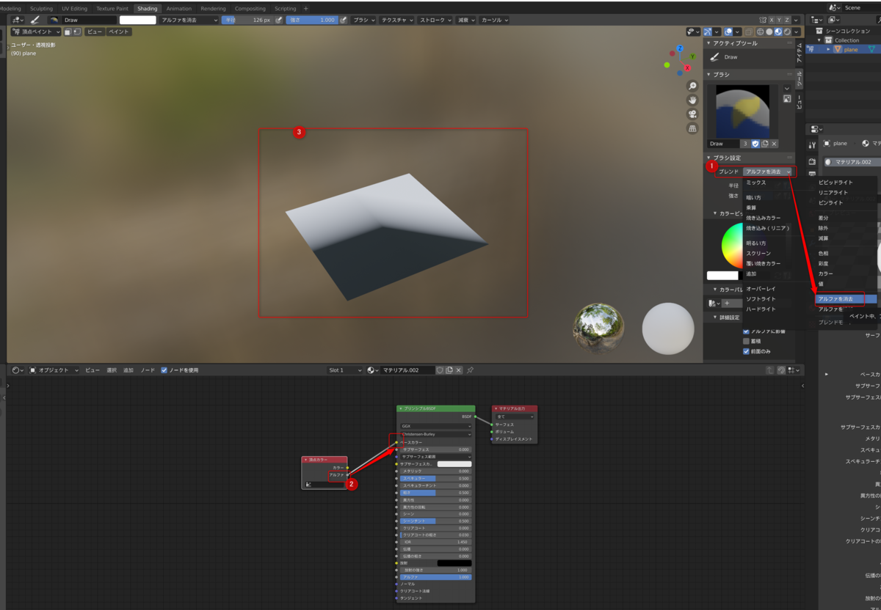Open 'ペイント' menu in viewport header

pos(119,32)
